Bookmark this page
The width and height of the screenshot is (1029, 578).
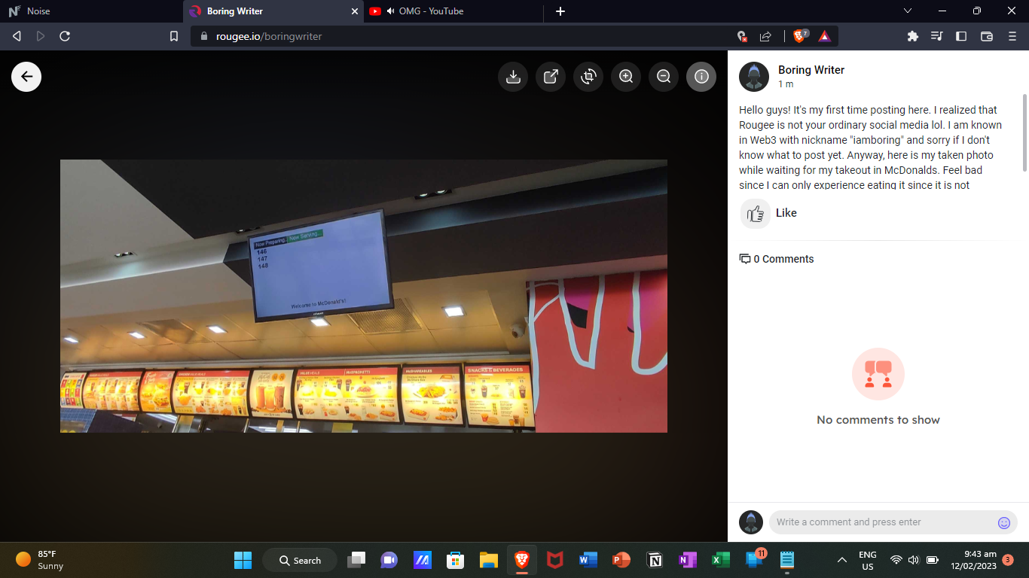coord(174,36)
